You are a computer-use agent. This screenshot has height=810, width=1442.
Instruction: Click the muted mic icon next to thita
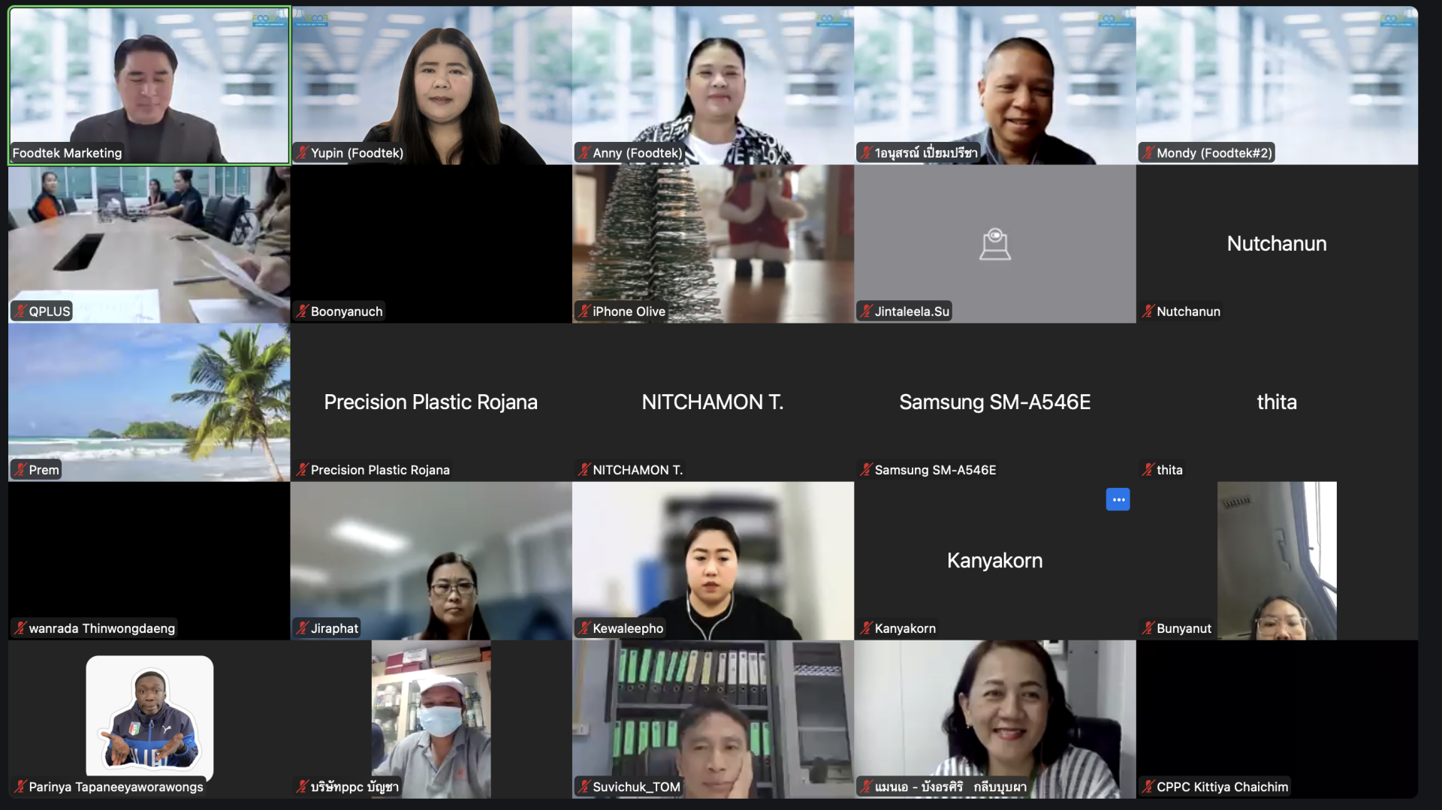1148,470
